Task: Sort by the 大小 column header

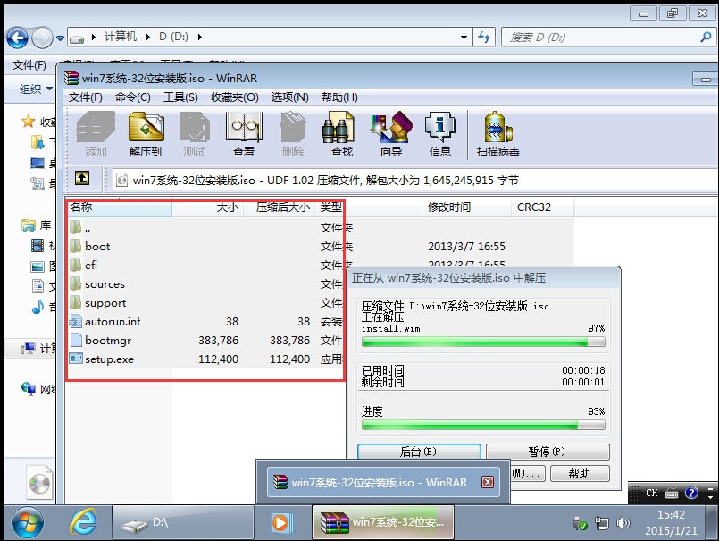Action: pos(208,207)
